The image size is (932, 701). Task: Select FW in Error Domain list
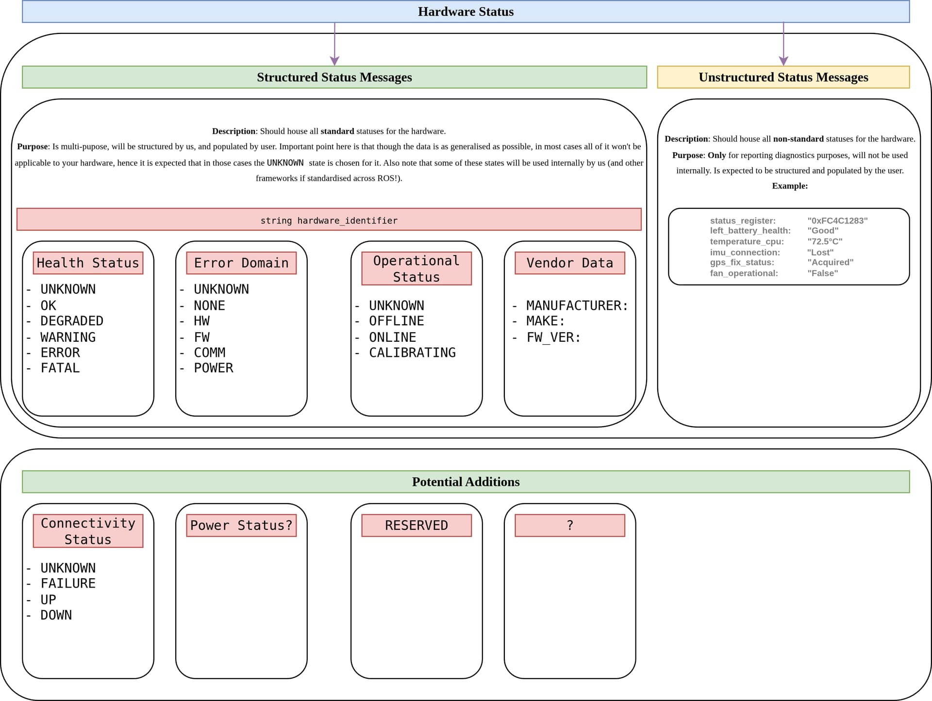point(201,337)
